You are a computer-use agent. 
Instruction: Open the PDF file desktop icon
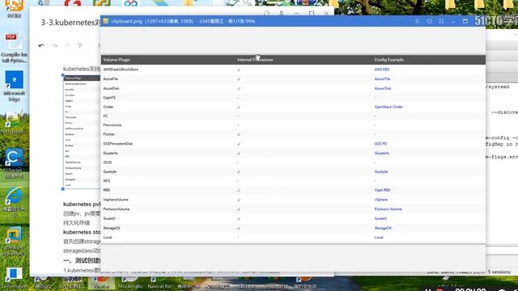coord(15,48)
